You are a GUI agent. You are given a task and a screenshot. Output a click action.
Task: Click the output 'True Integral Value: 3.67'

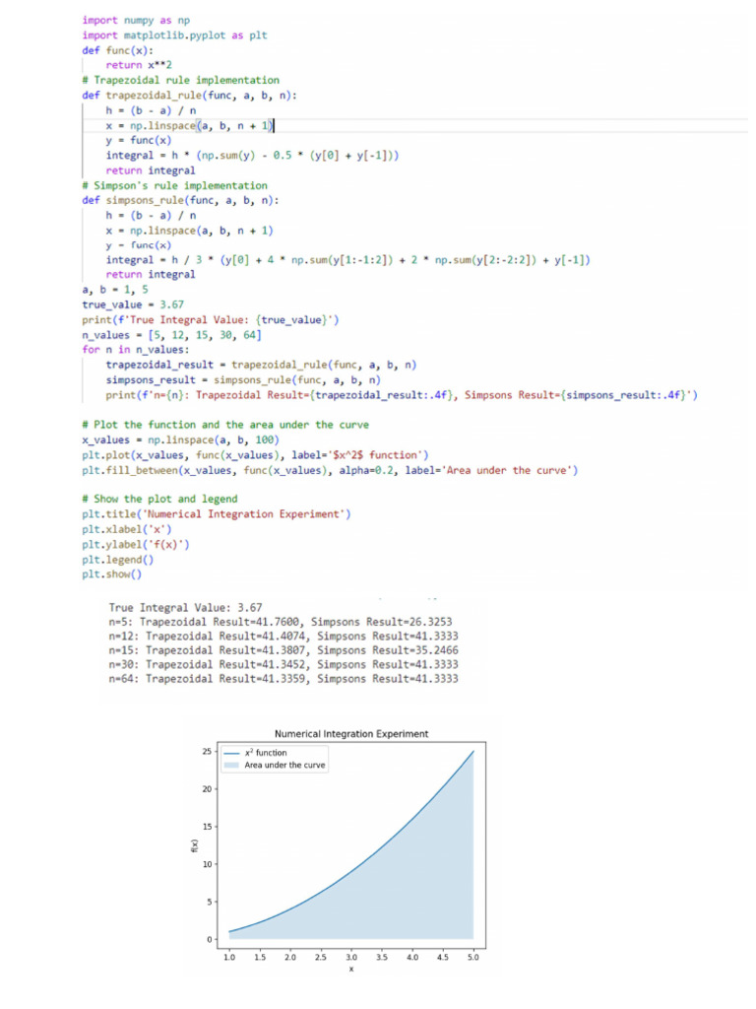pyautogui.click(x=186, y=607)
